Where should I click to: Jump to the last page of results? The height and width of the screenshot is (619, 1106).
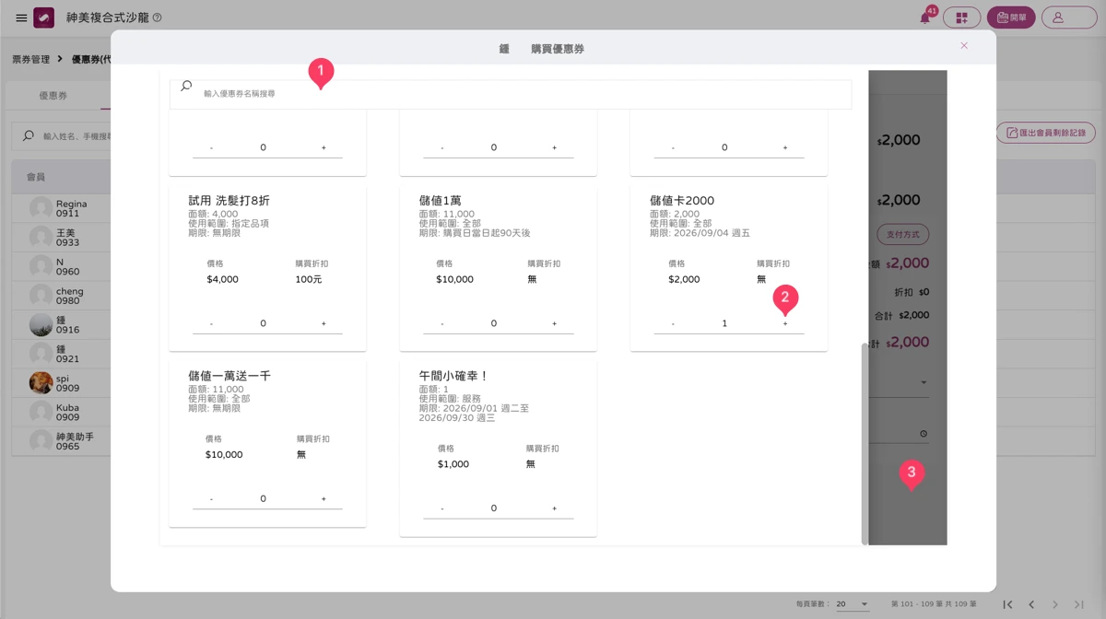coord(1079,604)
